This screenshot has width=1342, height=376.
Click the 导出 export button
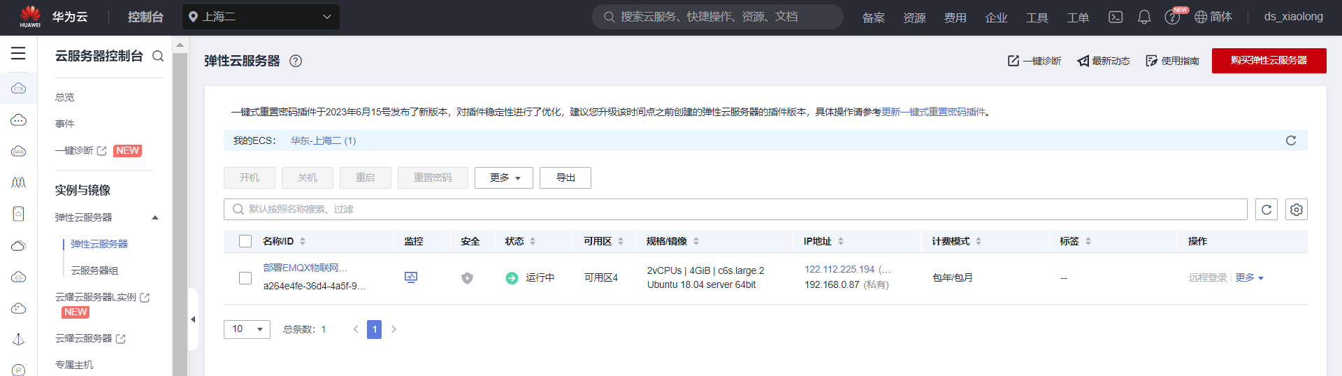(x=565, y=178)
